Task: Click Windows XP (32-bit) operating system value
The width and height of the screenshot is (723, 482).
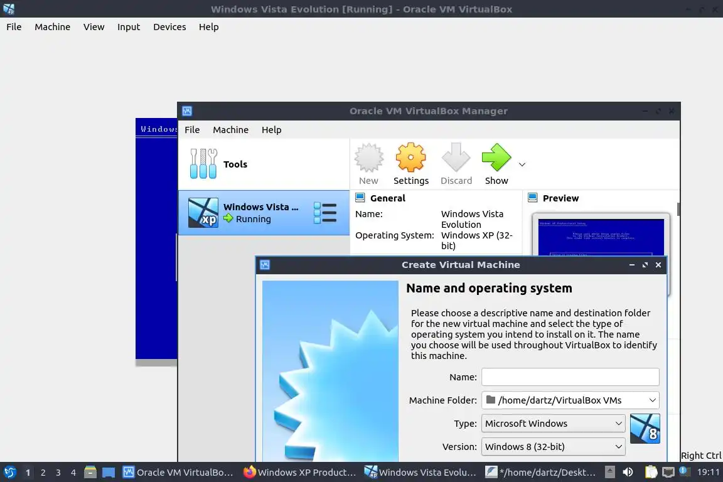Action: (477, 240)
